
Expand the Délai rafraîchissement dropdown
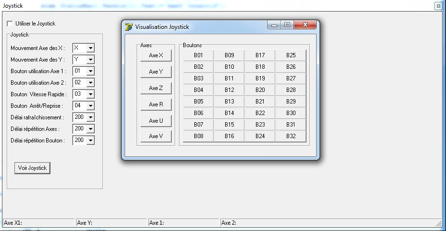coord(90,117)
